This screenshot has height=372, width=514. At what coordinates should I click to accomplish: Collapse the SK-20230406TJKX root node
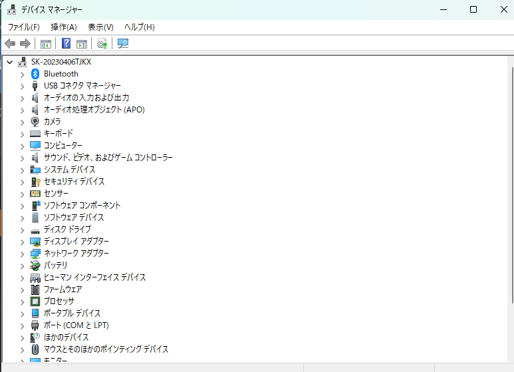(x=9, y=62)
